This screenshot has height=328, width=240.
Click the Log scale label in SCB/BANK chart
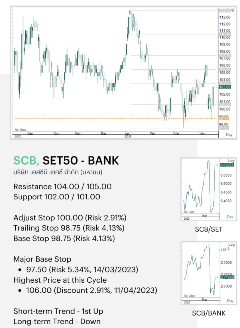[x=231, y=244]
